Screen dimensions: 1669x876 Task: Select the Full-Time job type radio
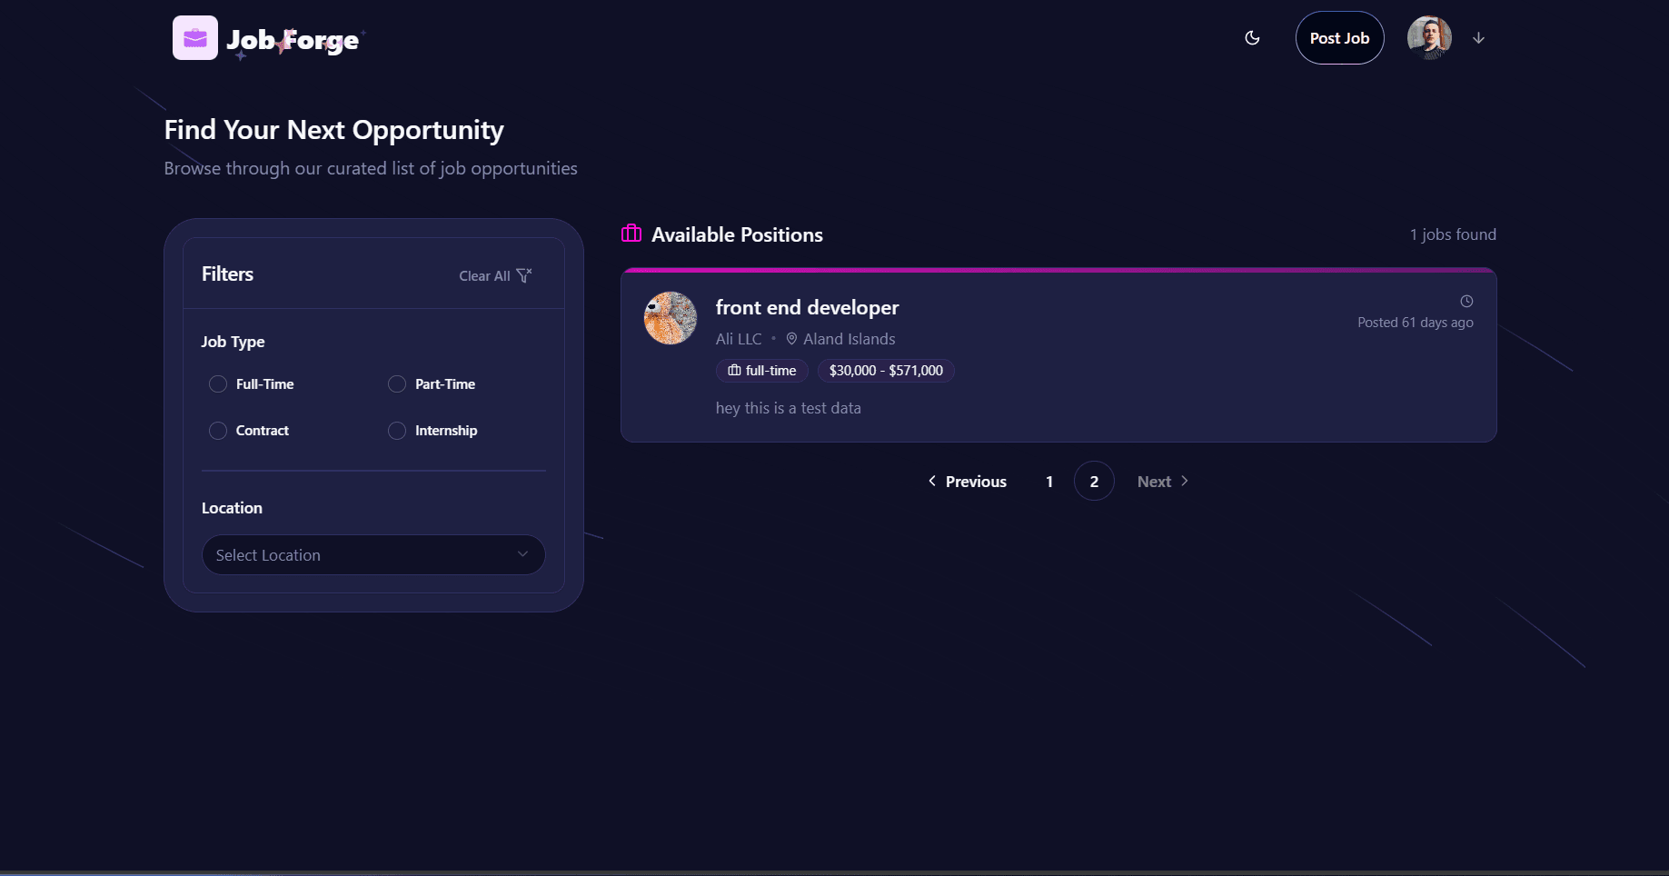(218, 384)
